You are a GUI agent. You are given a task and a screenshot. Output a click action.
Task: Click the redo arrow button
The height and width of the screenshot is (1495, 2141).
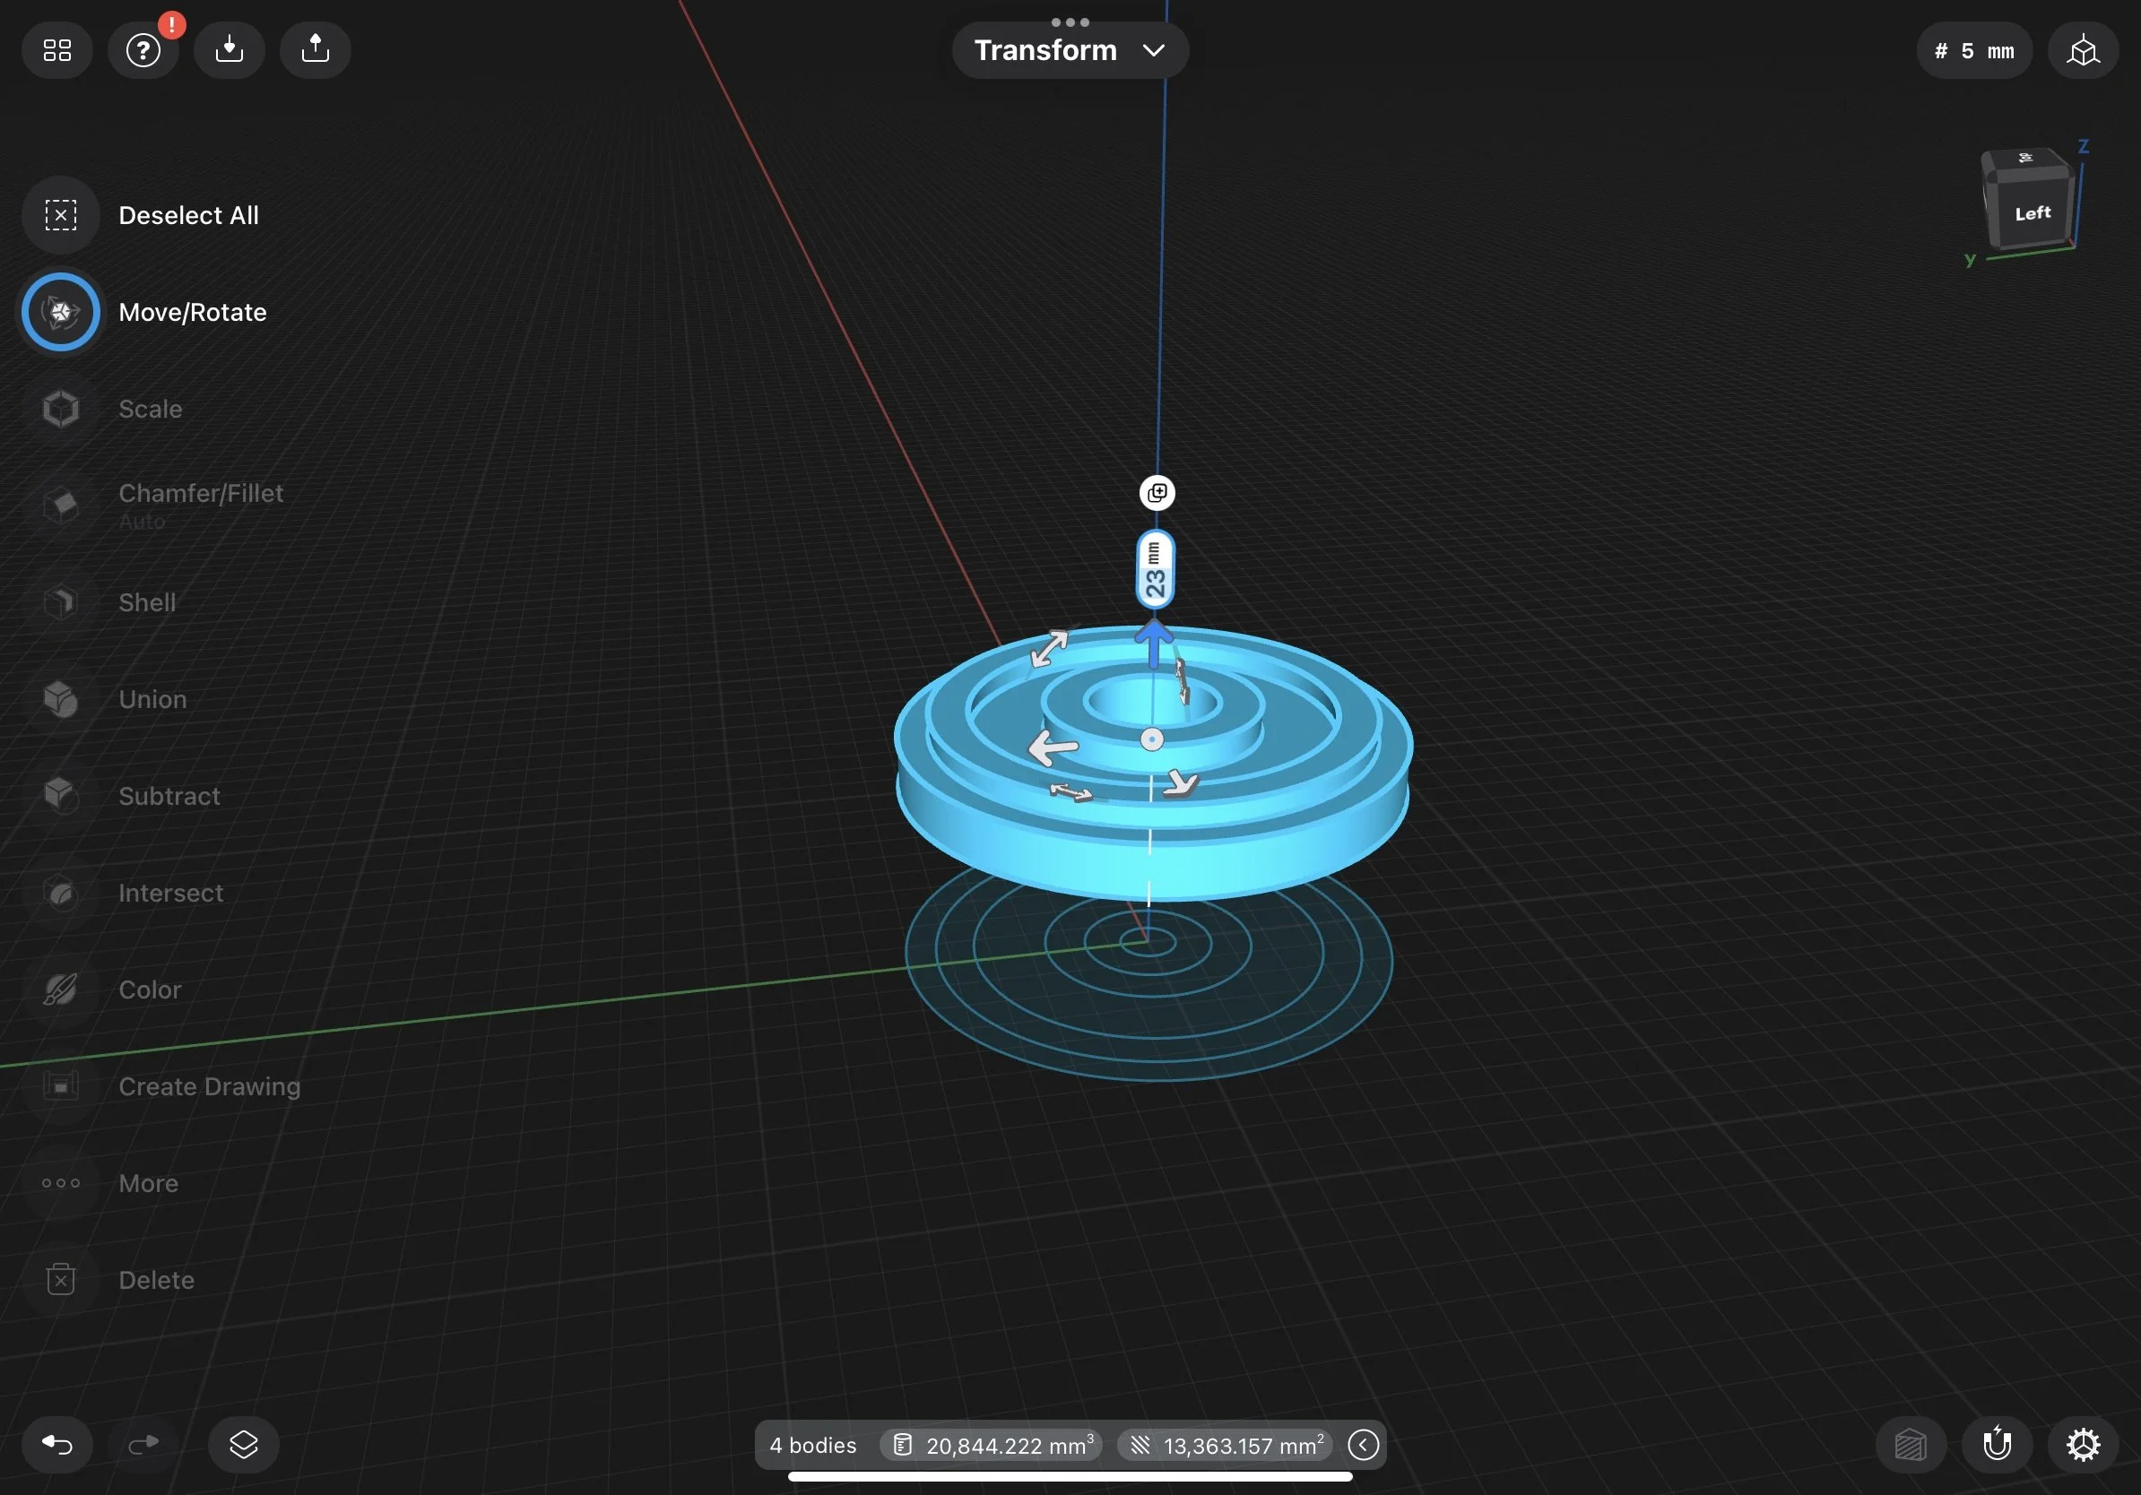point(143,1444)
